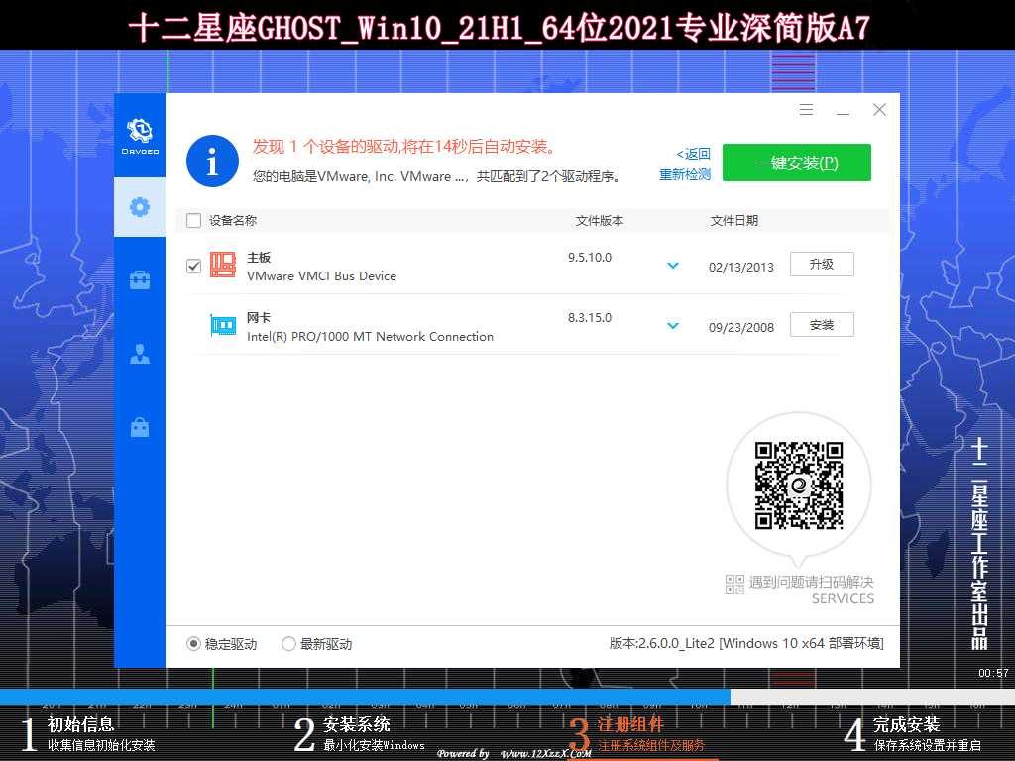The width and height of the screenshot is (1015, 761).
Task: Click step 3 注册组件 in installer footer
Action: tap(637, 734)
